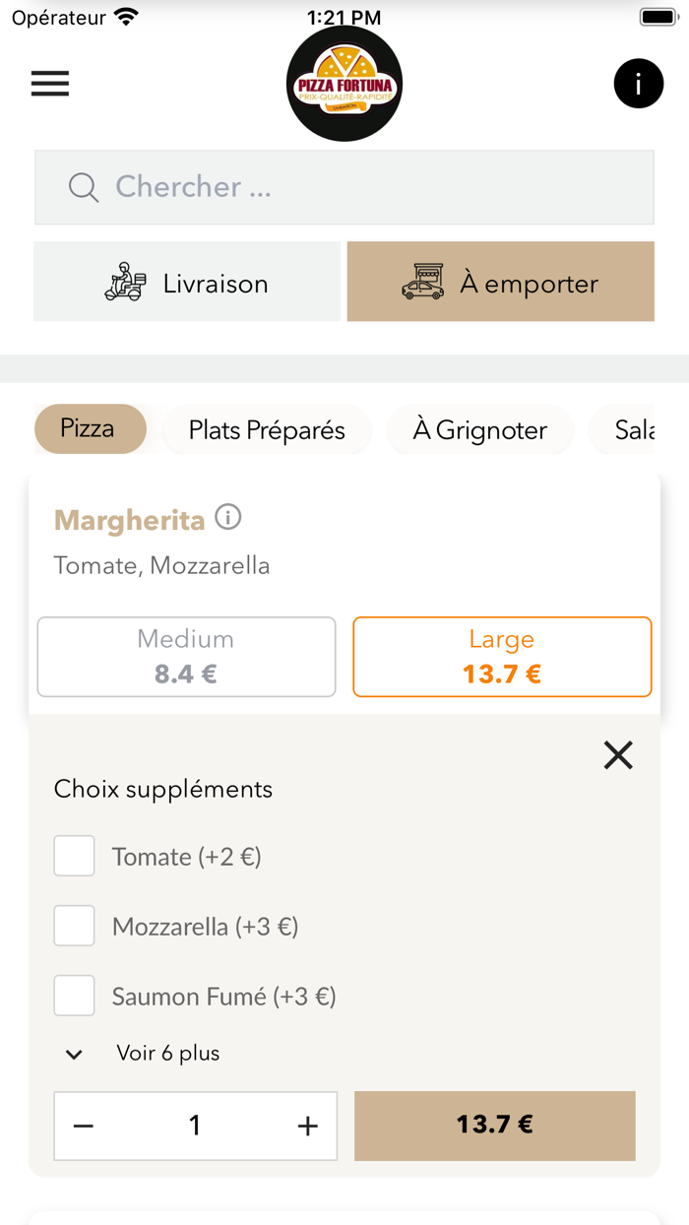Viewport: 689px width, 1225px height.
Task: Enable the Mozzarella (+3 €) extra
Action: [74, 925]
